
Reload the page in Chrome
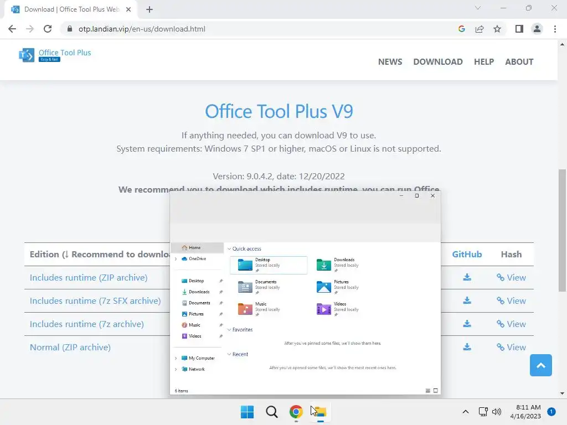coord(48,29)
